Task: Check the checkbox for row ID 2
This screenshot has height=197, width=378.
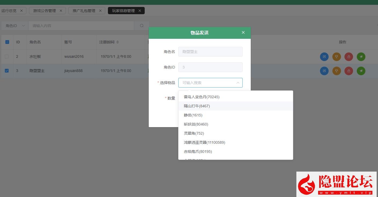Action: point(7,56)
